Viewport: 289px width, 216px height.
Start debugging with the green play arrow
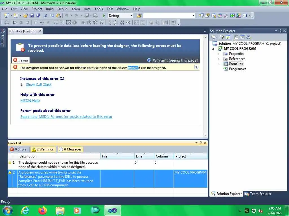tap(104, 16)
